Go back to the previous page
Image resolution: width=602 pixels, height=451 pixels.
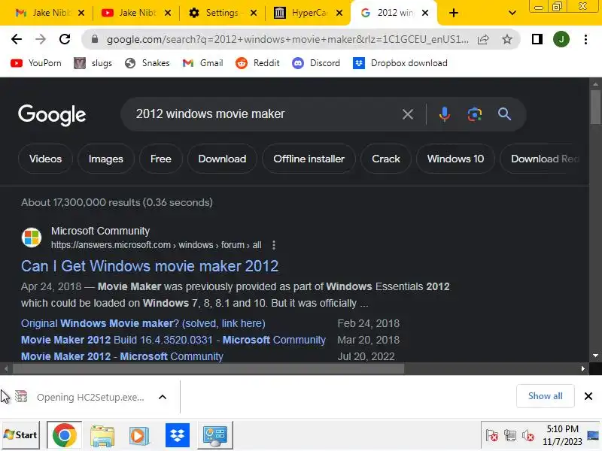tap(17, 39)
